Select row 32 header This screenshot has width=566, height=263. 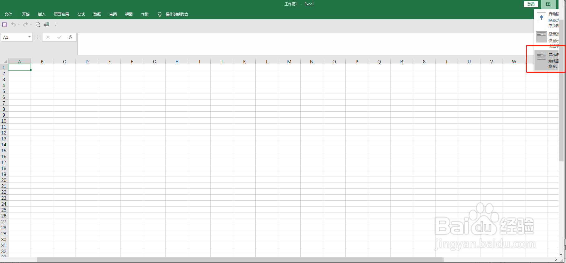tap(4, 251)
